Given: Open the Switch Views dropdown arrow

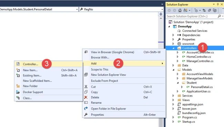Looking at the screenshot, I should pyautogui.click(x=190, y=10).
